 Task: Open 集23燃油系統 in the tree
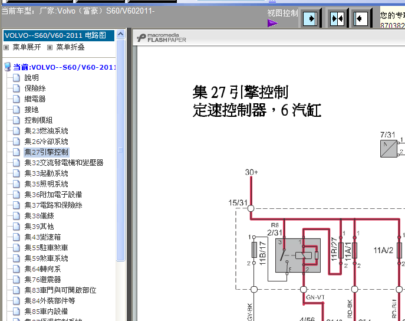tap(46, 131)
